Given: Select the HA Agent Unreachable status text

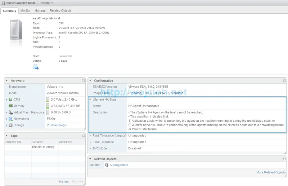Looking at the screenshot, I should coord(144,106).
